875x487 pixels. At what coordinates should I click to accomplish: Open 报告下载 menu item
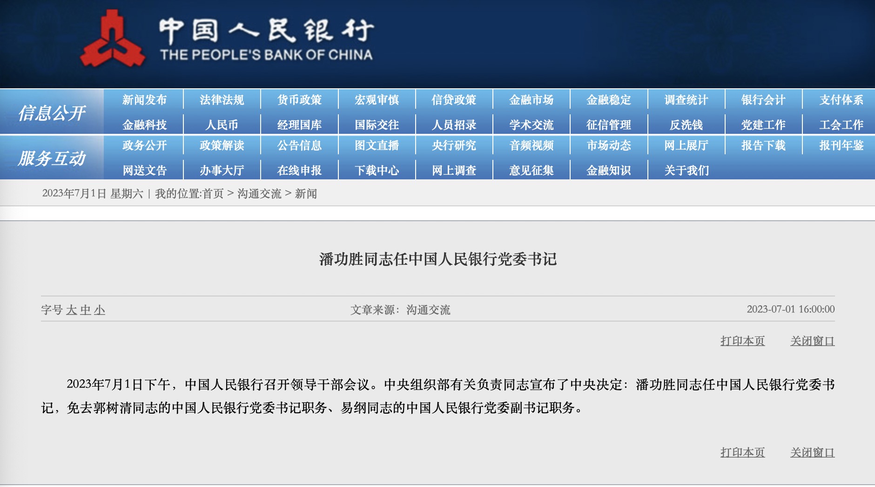coord(763,145)
